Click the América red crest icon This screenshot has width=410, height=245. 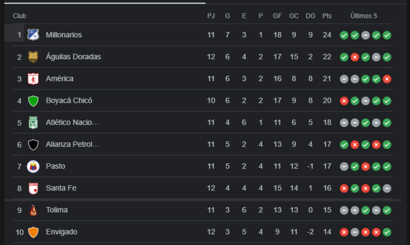coord(33,79)
